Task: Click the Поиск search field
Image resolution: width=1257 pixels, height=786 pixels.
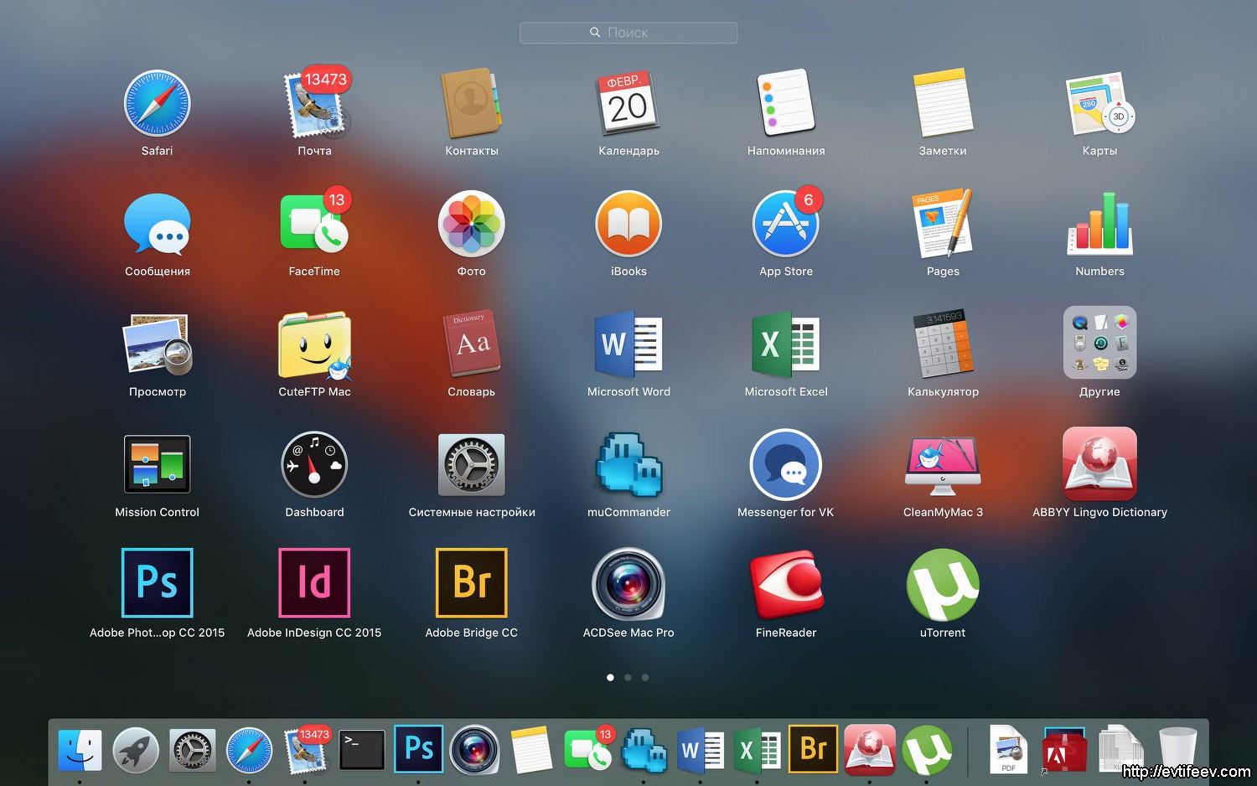Action: [628, 33]
